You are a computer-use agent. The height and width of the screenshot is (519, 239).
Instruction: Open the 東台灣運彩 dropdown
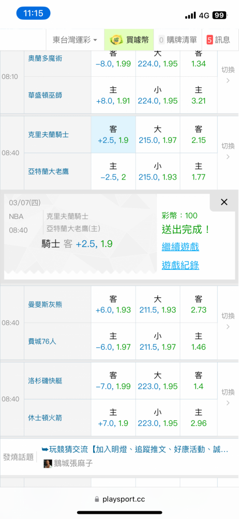(75, 40)
